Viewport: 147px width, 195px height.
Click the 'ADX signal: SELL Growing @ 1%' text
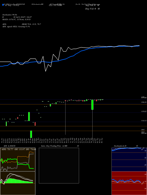[16, 27]
